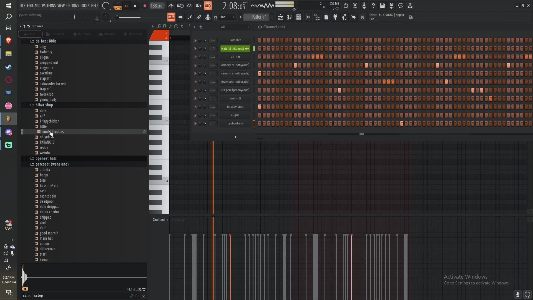533x300 pixels.
Task: Toggle the loop recording button in toolbar
Action: coord(208,6)
